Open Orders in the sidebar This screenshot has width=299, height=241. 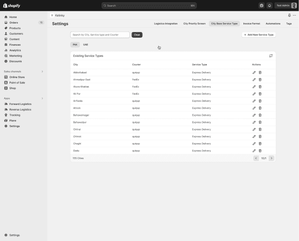(14, 23)
